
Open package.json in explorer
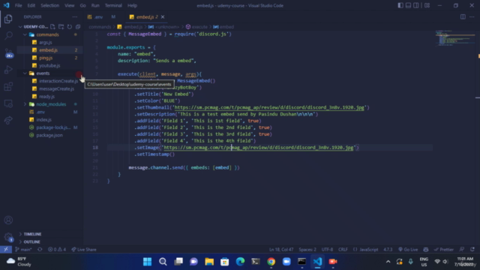tap(50, 135)
